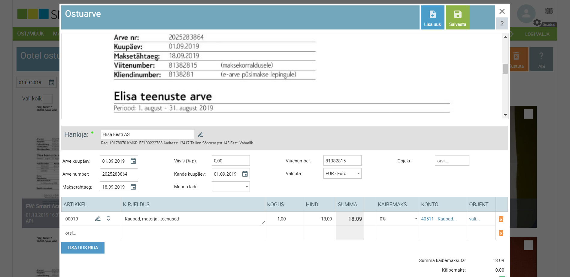Screen dimensions: 570x277
Task: Click the Objekt otsi... search field
Action: point(452,161)
